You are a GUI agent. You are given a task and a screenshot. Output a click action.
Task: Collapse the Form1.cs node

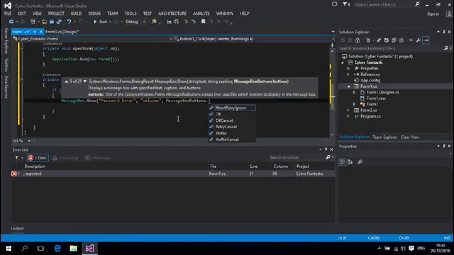pos(348,86)
